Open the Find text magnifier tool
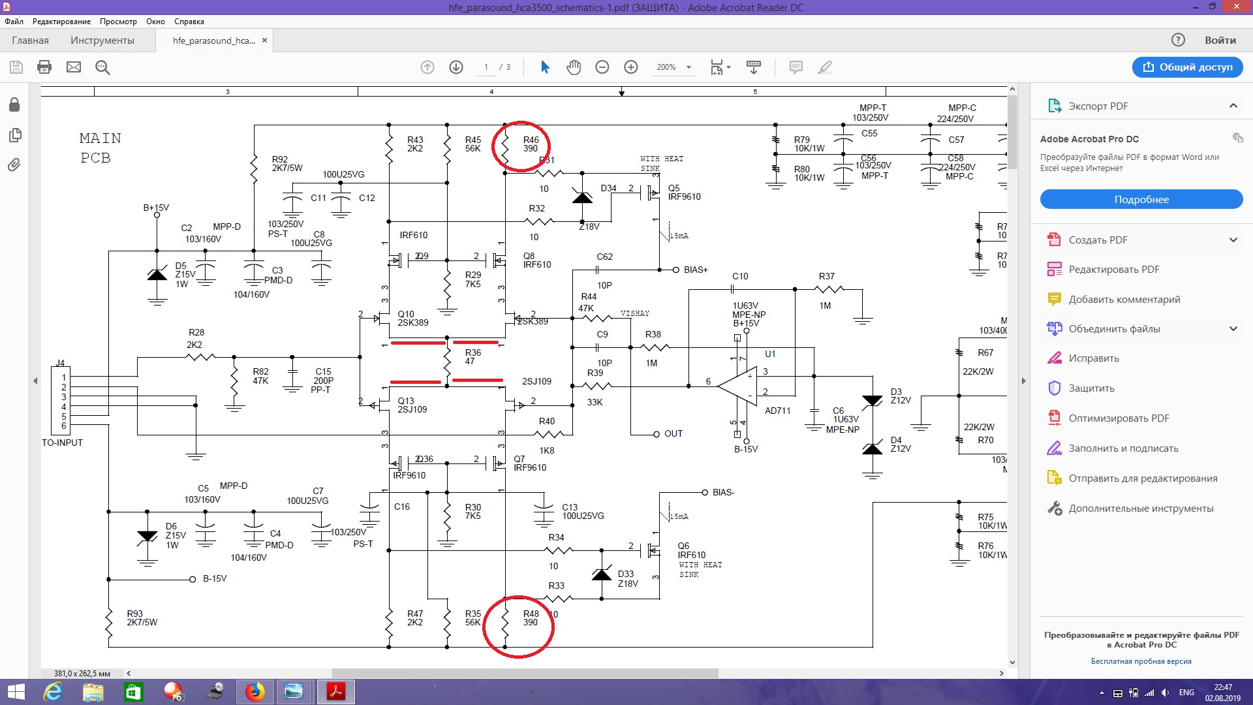The image size is (1253, 705). point(102,67)
